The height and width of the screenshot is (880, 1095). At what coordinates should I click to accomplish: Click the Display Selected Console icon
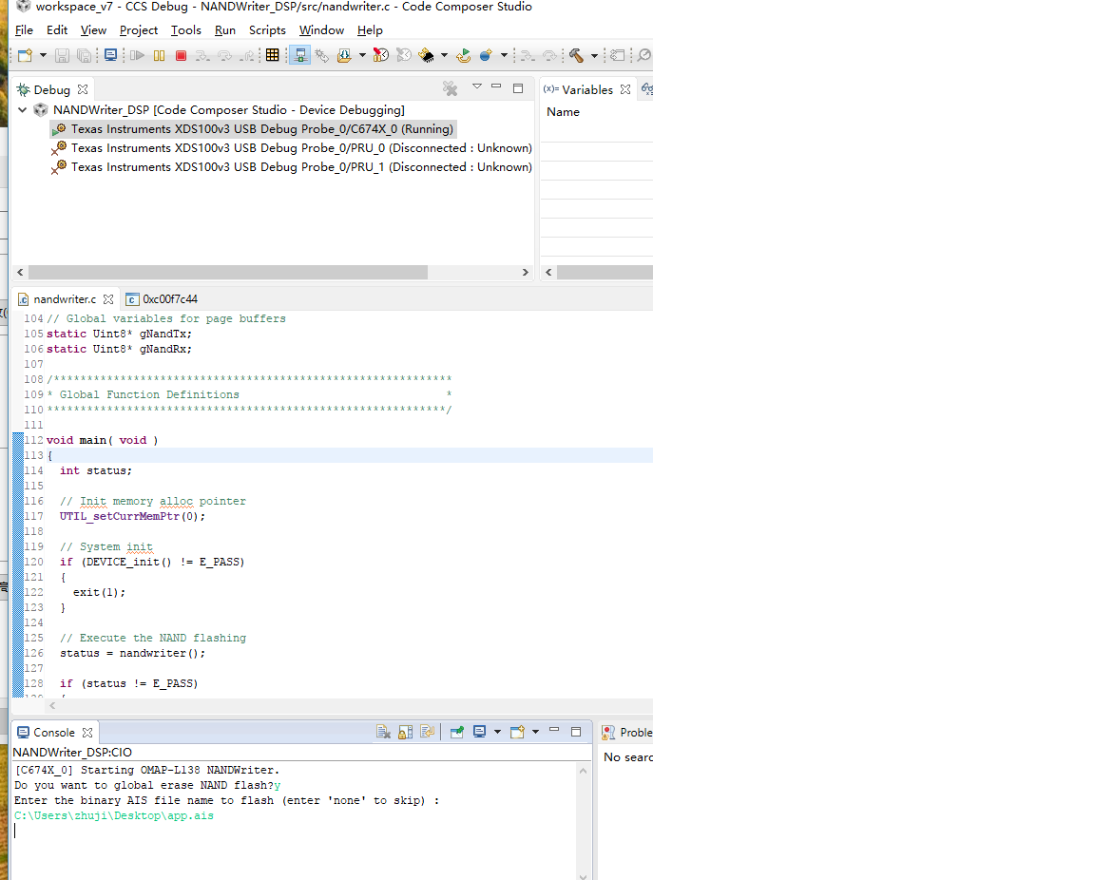tap(479, 732)
